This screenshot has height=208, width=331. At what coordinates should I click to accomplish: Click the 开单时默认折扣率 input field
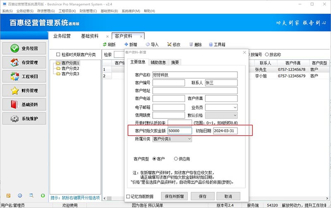click(x=180, y=123)
